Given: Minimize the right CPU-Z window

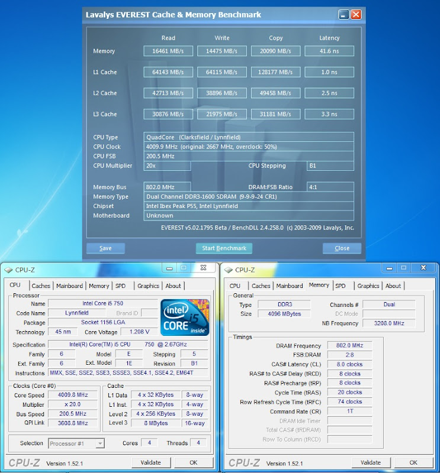Looking at the screenshot, I should [x=389, y=268].
